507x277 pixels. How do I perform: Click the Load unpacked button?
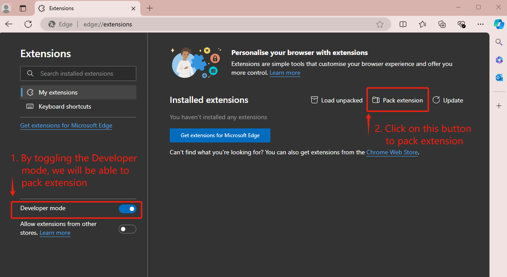pyautogui.click(x=336, y=100)
